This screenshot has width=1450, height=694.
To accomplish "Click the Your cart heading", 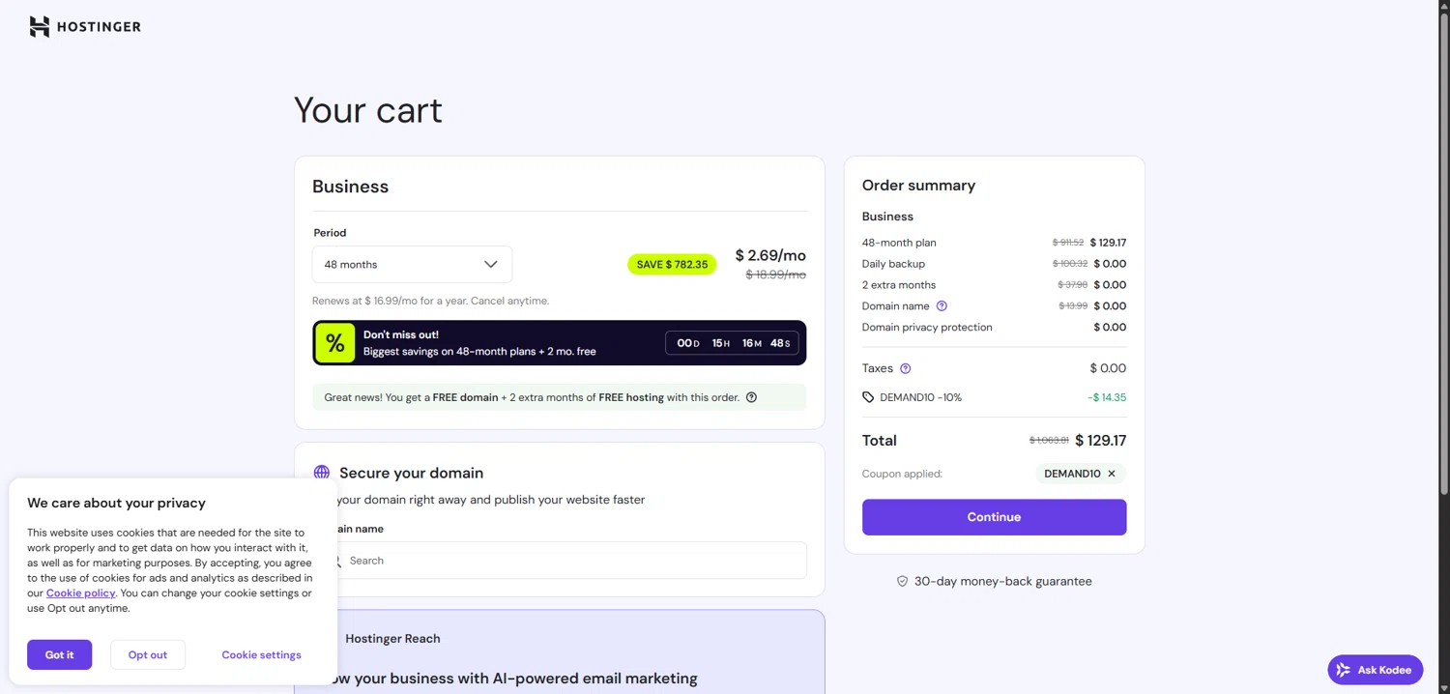I will [x=368, y=110].
